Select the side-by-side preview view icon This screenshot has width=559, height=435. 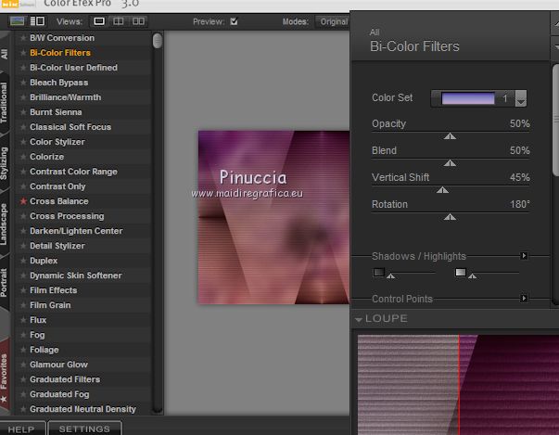(x=138, y=21)
